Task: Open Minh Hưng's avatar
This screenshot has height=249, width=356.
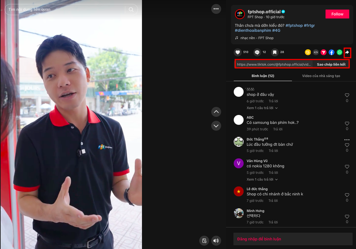Action: (x=239, y=213)
